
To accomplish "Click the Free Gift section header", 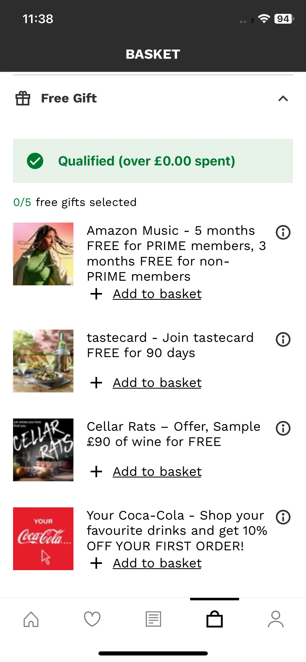I will 69,98.
